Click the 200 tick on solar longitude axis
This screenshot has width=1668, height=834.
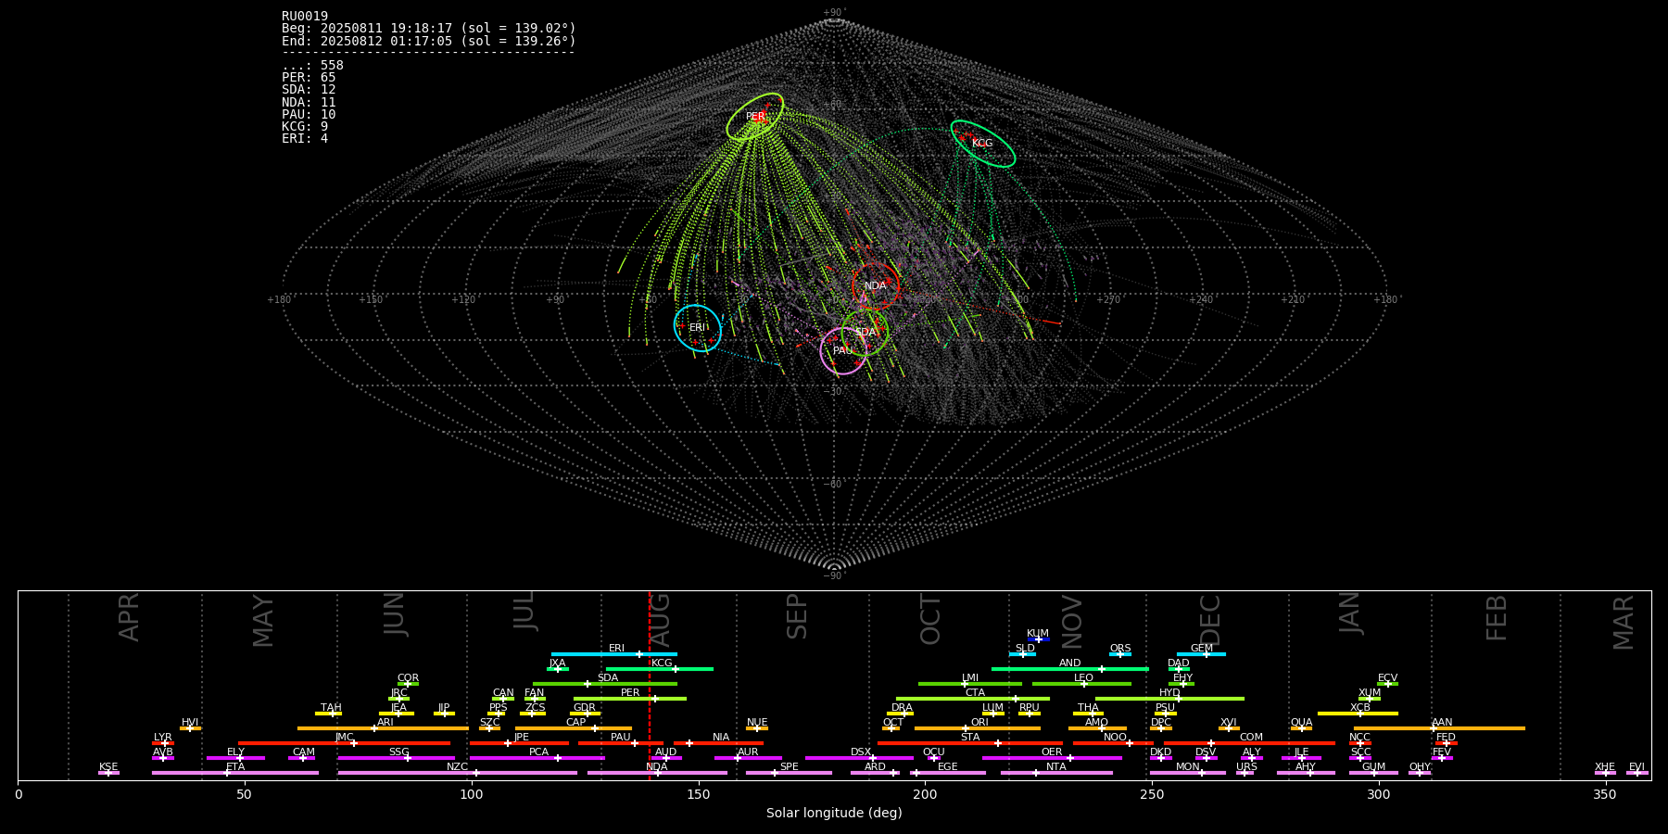coord(925,794)
